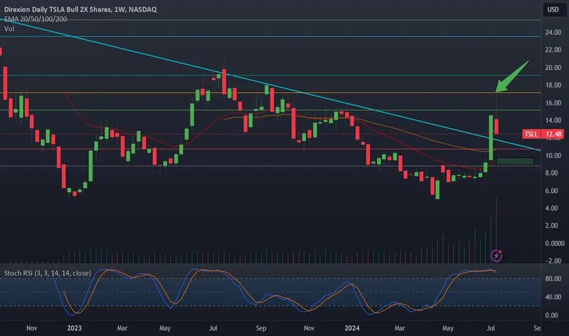Click the 16.00 price axis label
569x336 pixels.
point(553,103)
